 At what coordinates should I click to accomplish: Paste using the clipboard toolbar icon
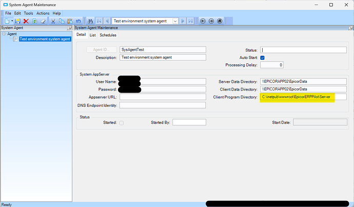coord(70,21)
